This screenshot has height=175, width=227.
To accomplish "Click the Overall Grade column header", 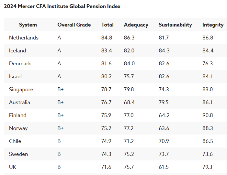I will [x=74, y=25].
